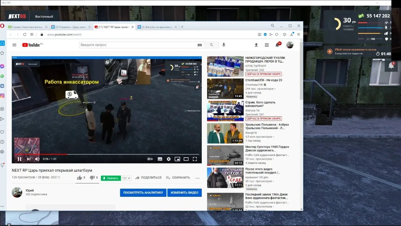Open browser downloads panel

[292, 34]
